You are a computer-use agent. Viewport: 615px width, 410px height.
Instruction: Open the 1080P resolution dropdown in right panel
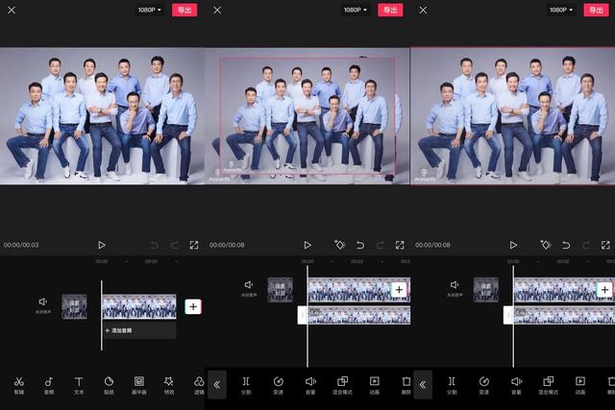[561, 10]
